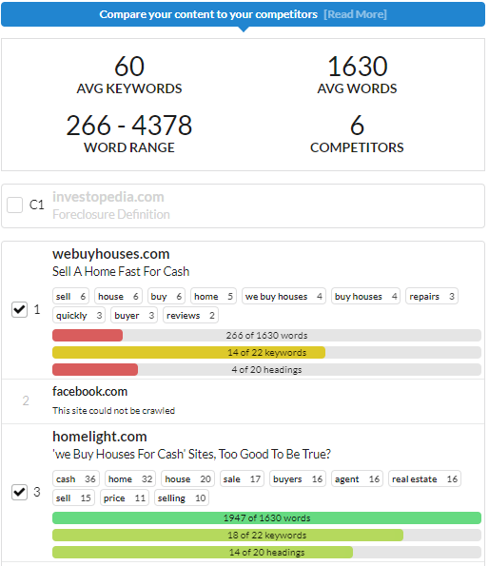Click 'This site could not be crawled' message

pos(113,411)
